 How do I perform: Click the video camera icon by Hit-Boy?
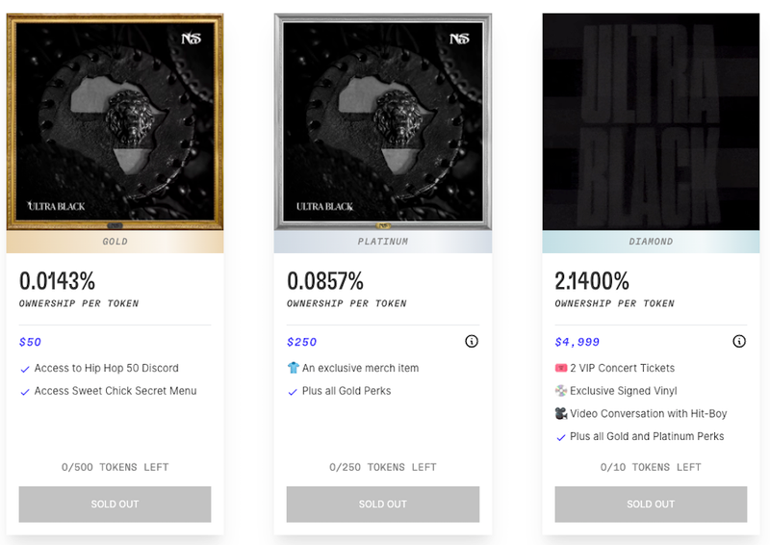(561, 413)
